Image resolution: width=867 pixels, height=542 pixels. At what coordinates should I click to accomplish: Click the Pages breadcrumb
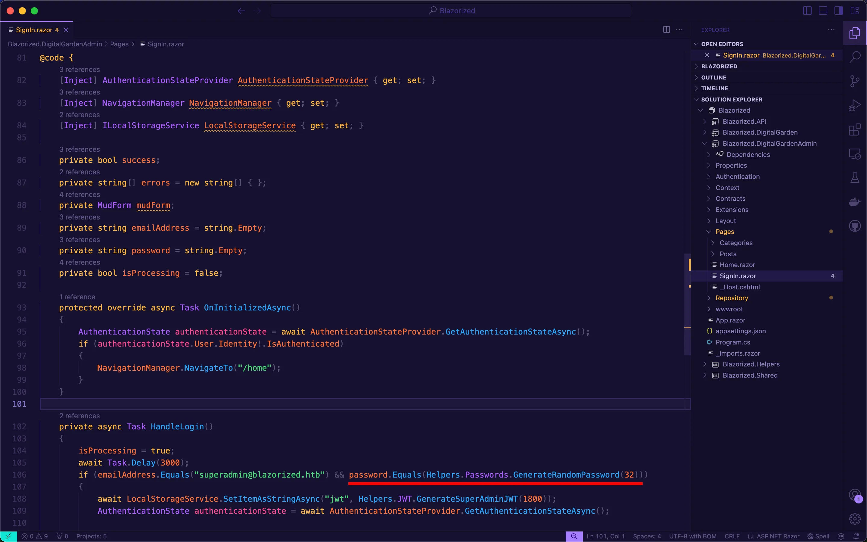[x=119, y=44]
